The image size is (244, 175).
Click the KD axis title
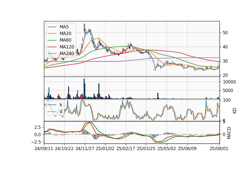(x=235, y=111)
